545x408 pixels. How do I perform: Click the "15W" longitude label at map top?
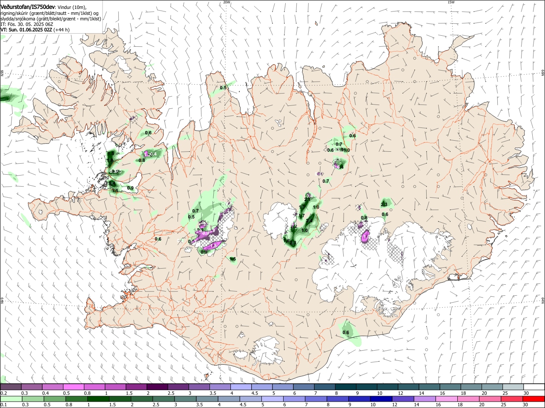tap(451, 2)
